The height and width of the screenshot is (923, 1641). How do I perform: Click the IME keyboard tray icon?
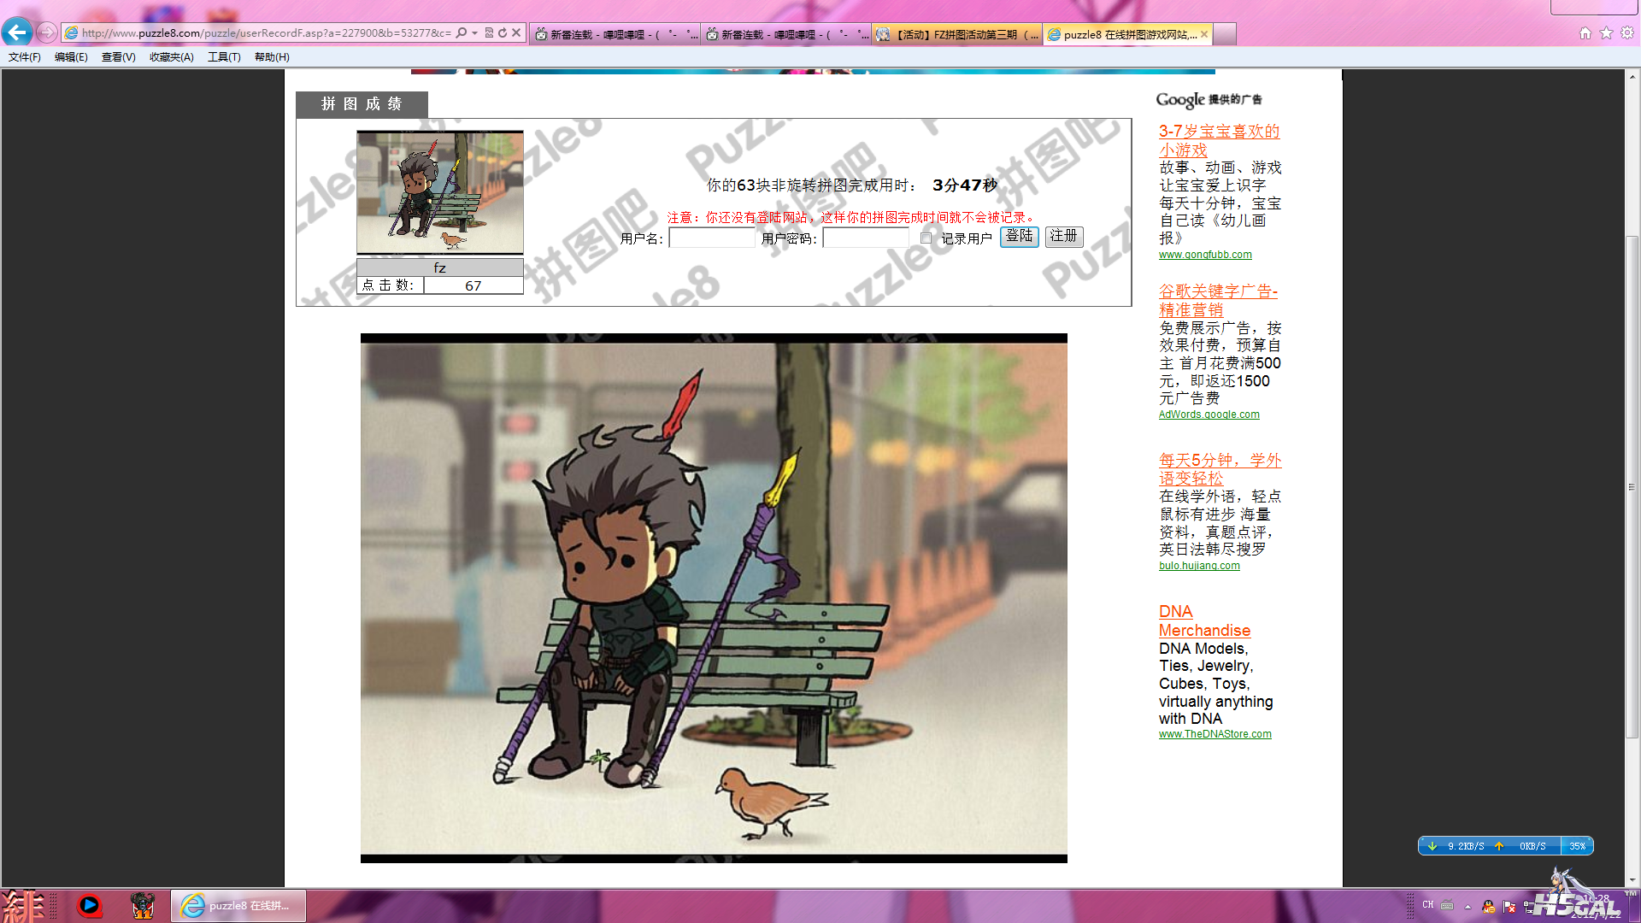coord(1447,905)
